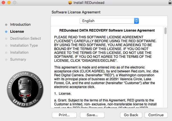Viewport: 172px width, 121px height.
Task: Select the Introduction step in sidebar
Action: pos(20,25)
